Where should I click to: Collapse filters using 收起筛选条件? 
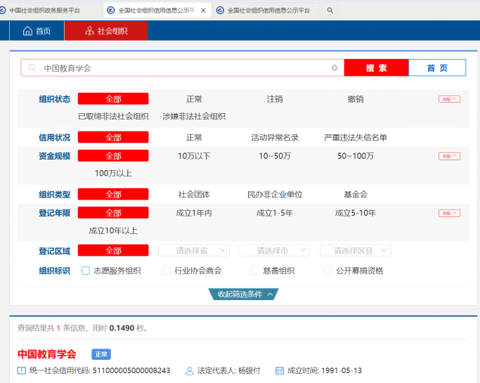pos(244,294)
